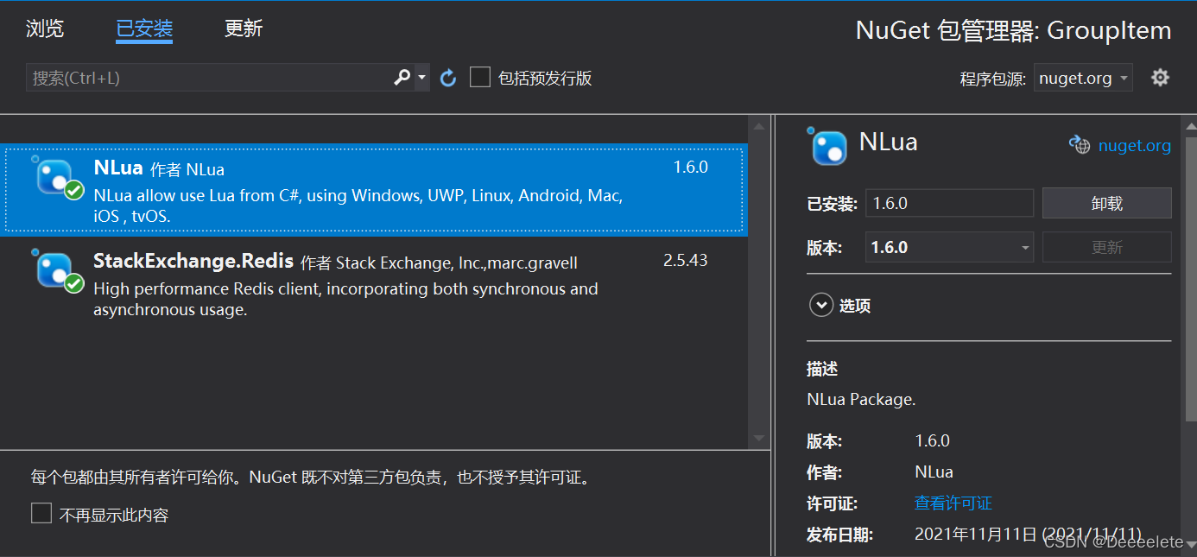Click author value NLua in details

pyautogui.click(x=934, y=472)
